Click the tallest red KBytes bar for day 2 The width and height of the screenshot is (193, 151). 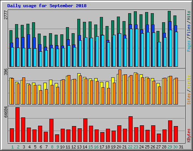(18, 125)
